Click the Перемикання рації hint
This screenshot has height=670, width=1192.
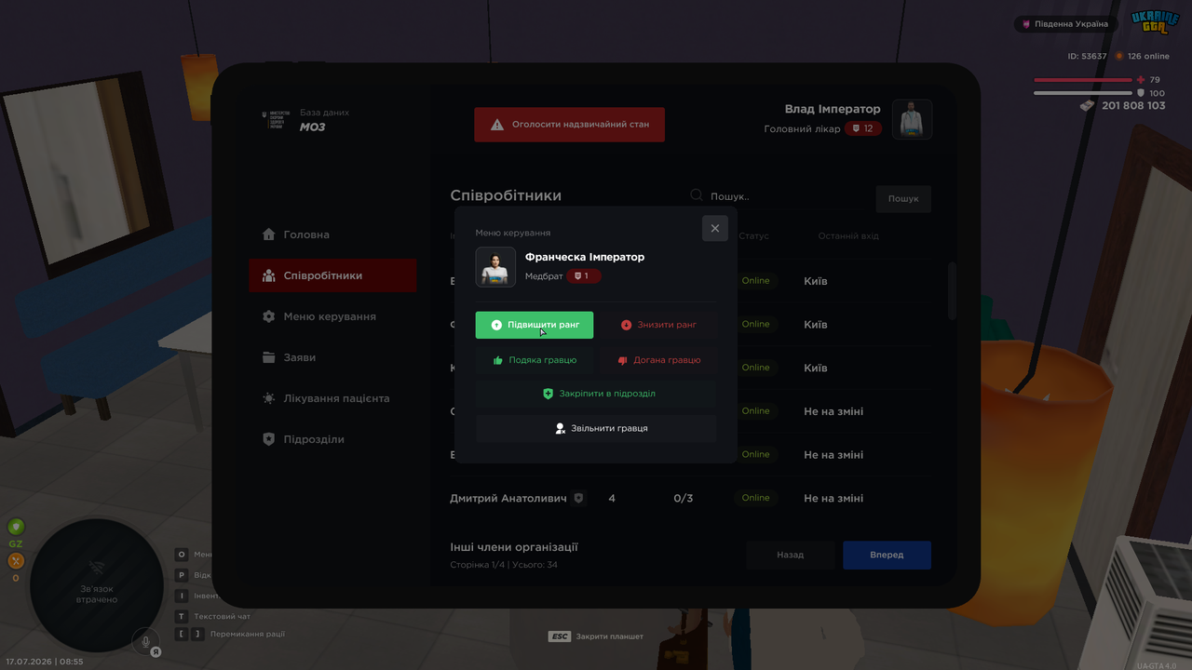coord(231,634)
